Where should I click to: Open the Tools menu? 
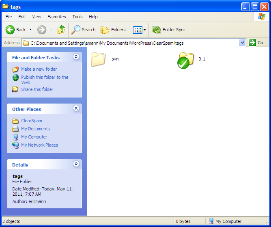tap(77, 17)
